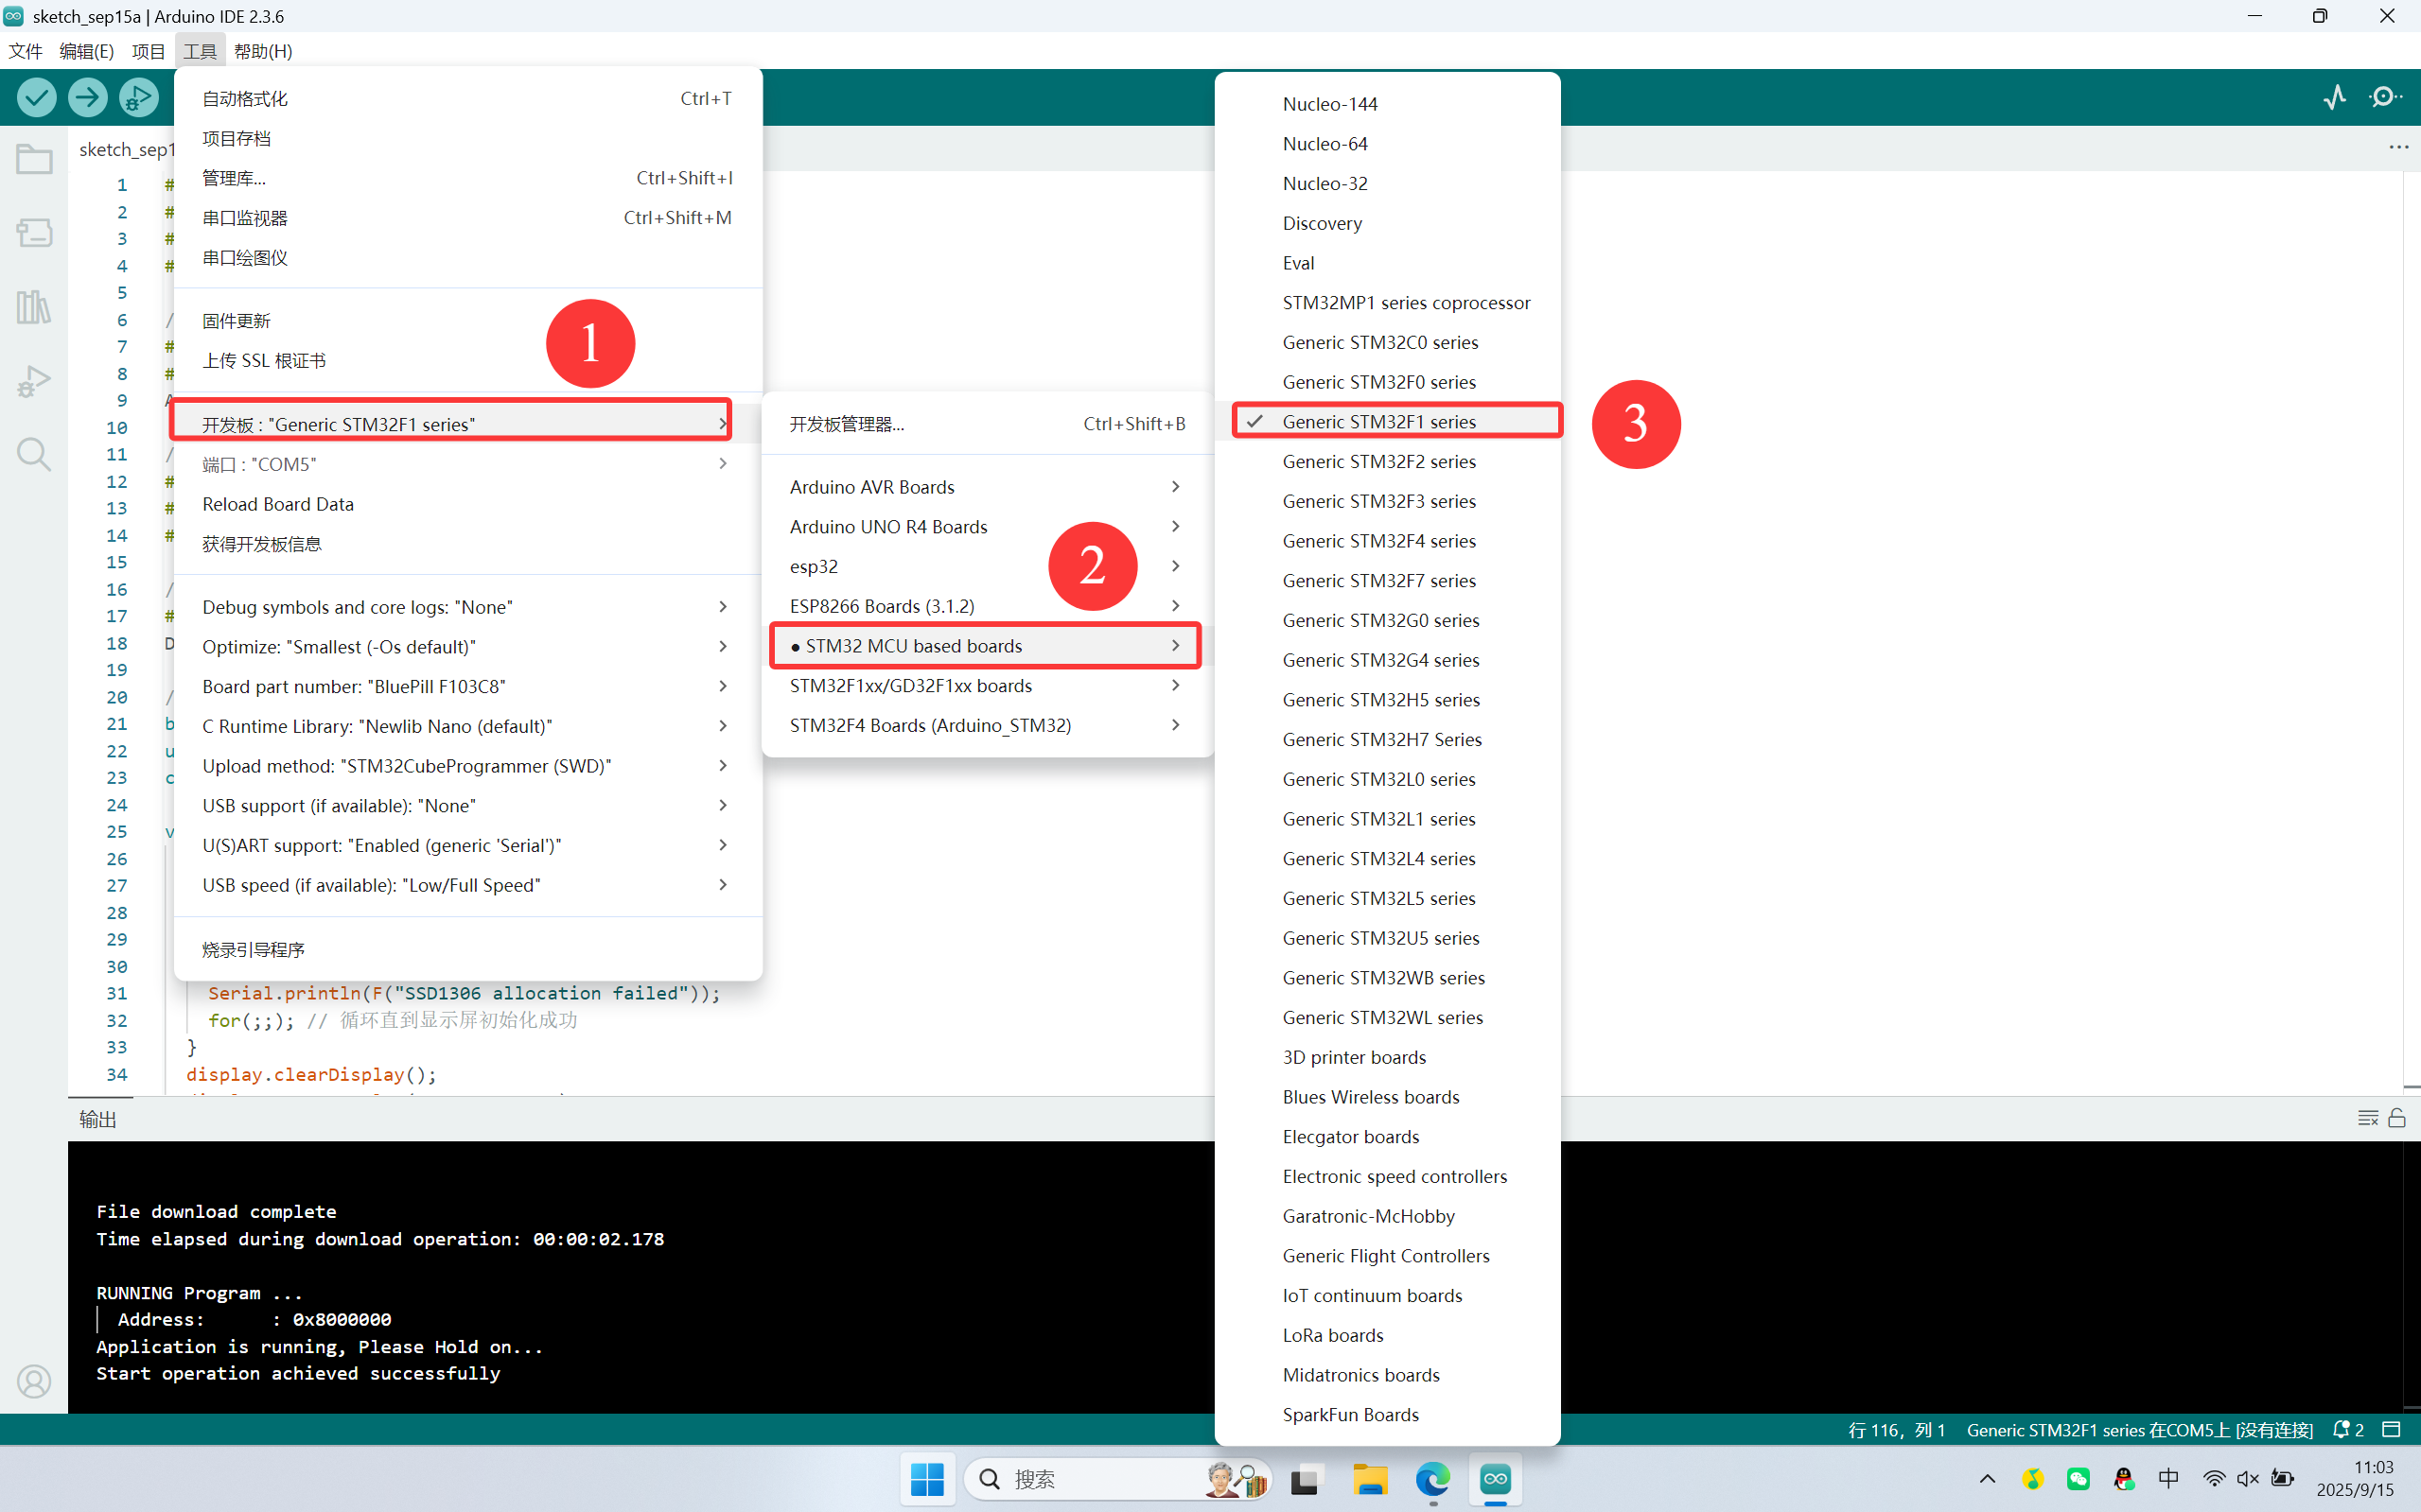This screenshot has height=1512, width=2421.
Task: Click the Upload arrow button
Action: (88, 97)
